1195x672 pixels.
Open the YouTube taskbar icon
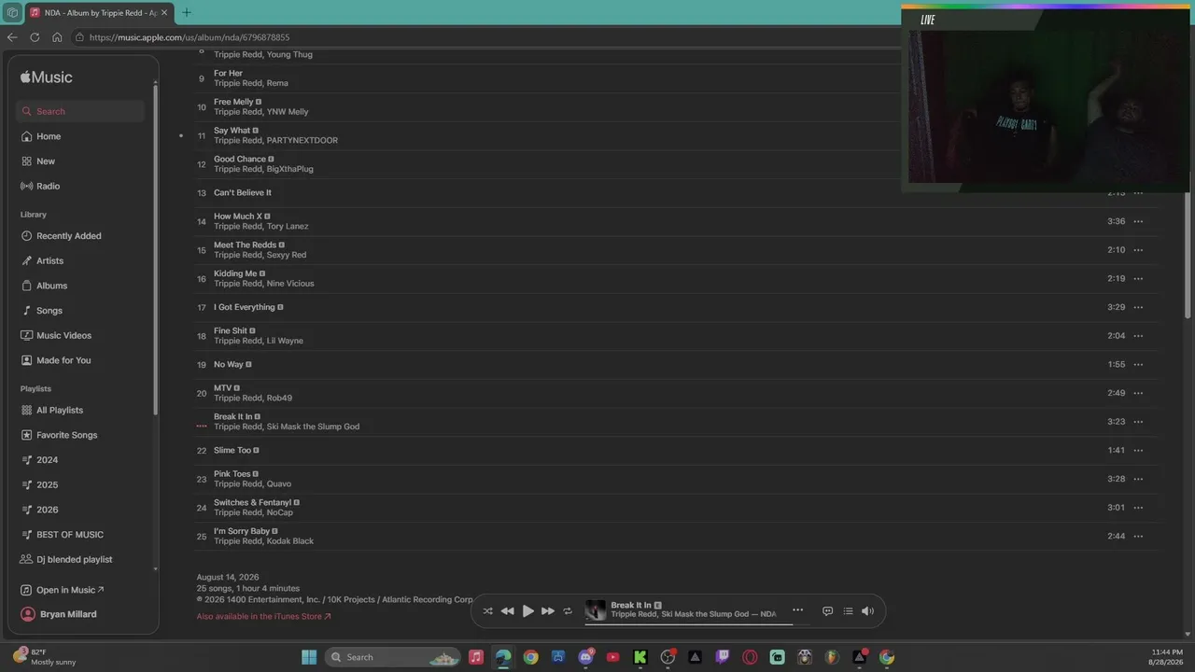point(612,657)
